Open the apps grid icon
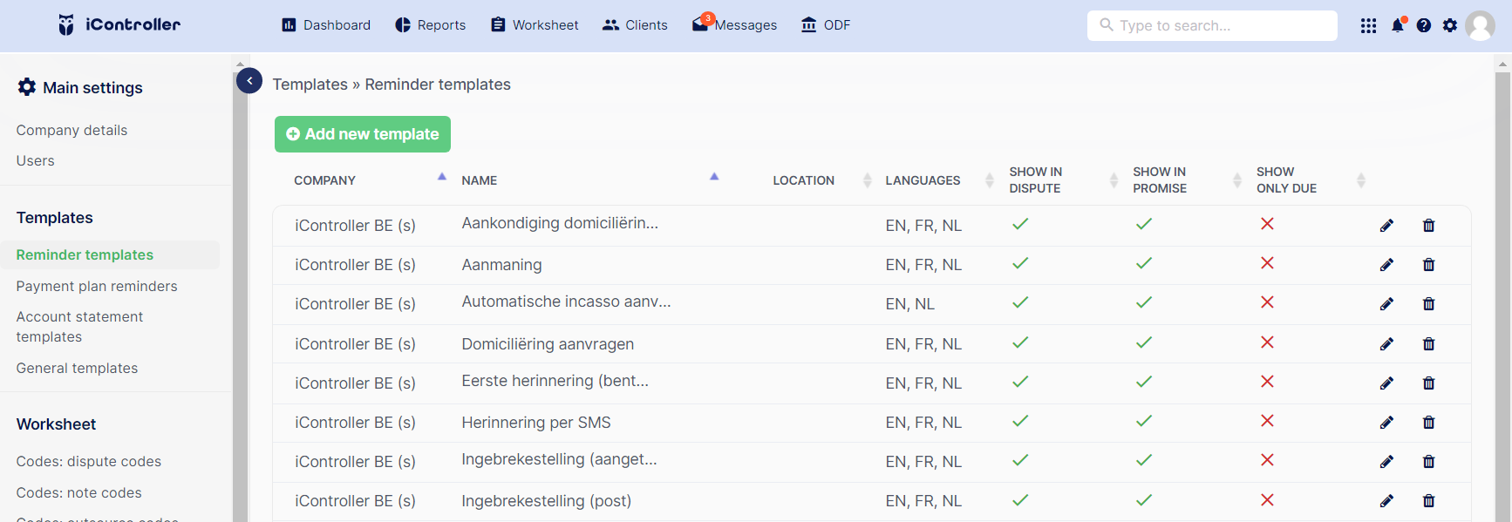1512x522 pixels. (1368, 26)
